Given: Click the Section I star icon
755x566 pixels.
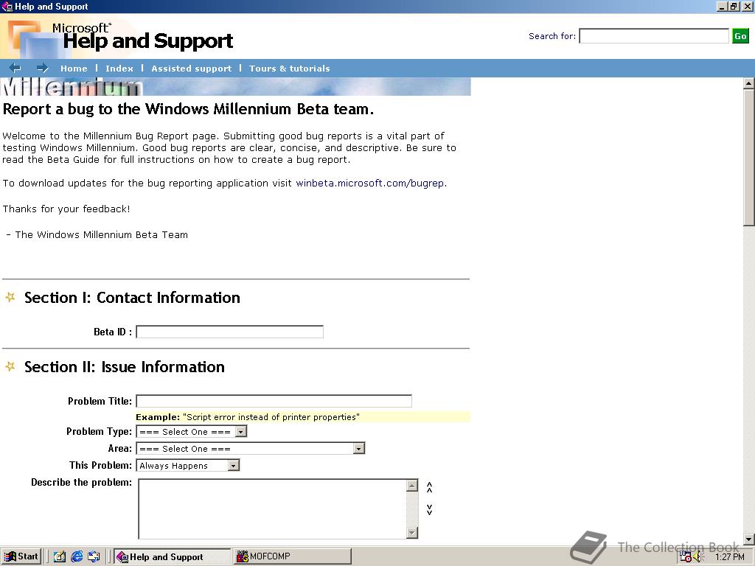Looking at the screenshot, I should (x=10, y=297).
